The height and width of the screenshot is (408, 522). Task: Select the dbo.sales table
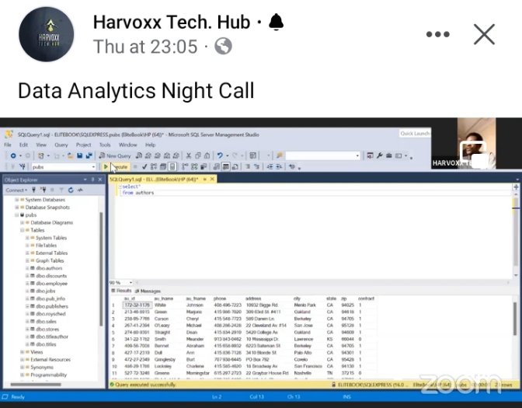(x=46, y=322)
